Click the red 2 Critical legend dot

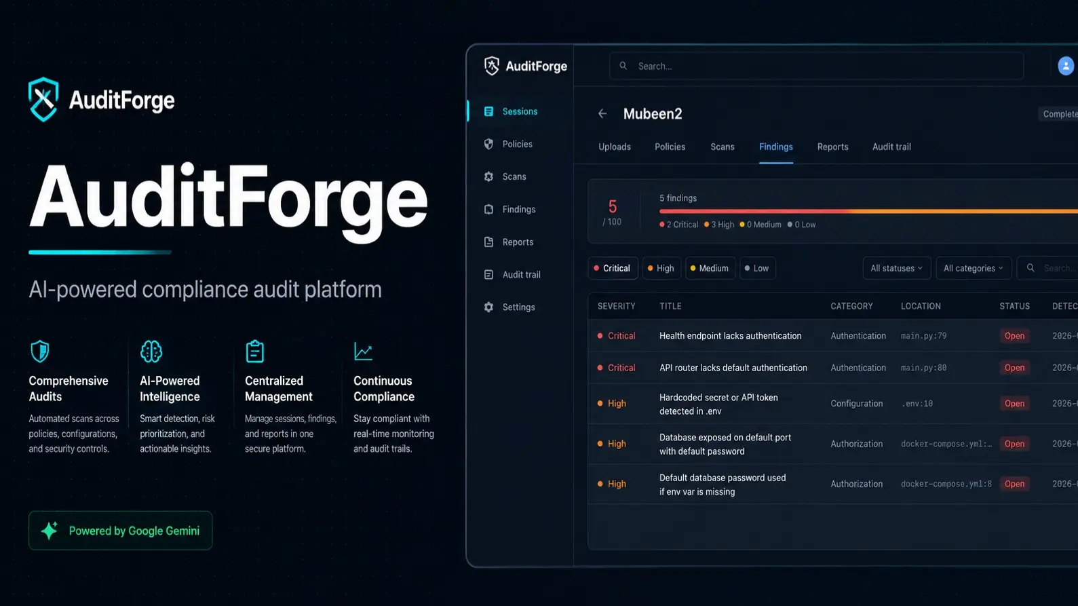click(662, 225)
